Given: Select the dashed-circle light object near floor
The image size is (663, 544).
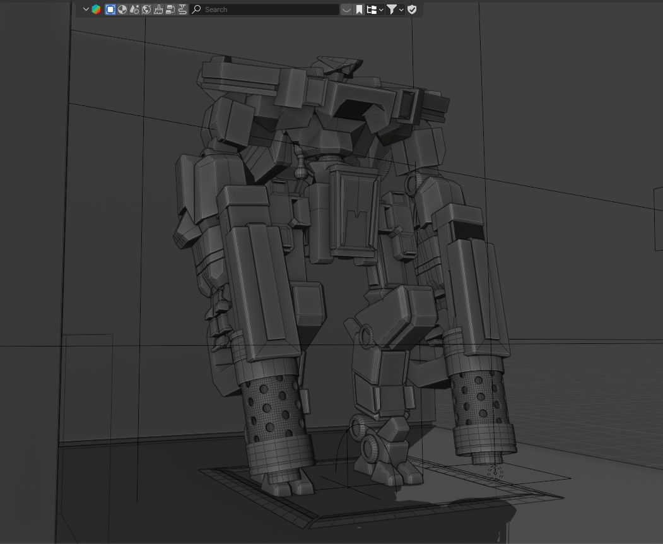Looking at the screenshot, I should tap(496, 471).
